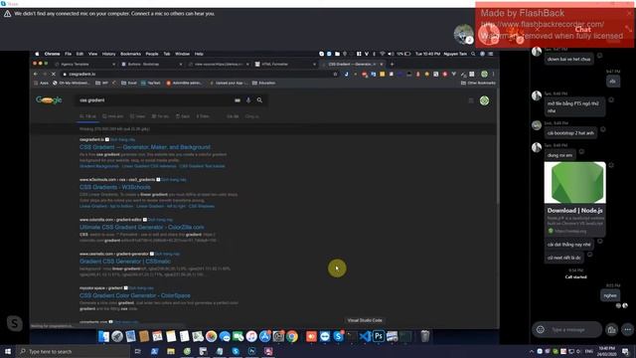
Task: Open the on-screen keyboard in search box
Action: [238, 100]
